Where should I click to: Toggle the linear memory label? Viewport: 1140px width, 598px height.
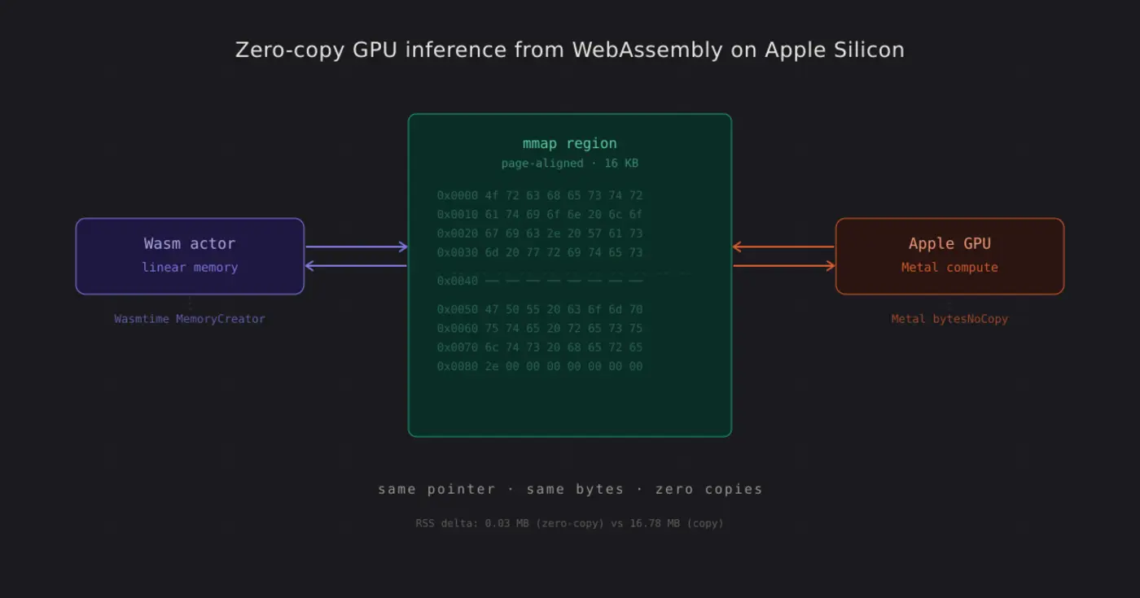[190, 267]
